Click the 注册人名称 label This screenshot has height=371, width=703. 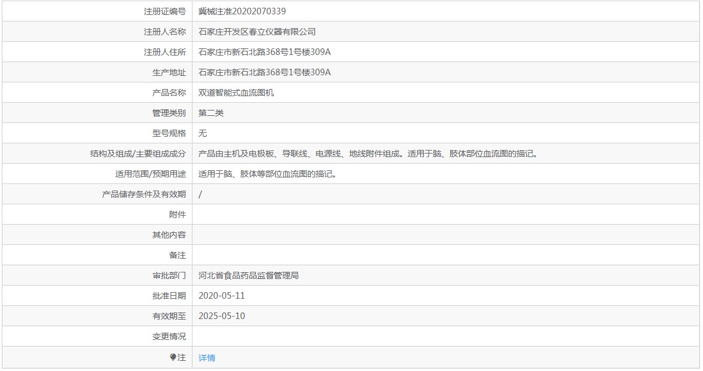point(164,32)
